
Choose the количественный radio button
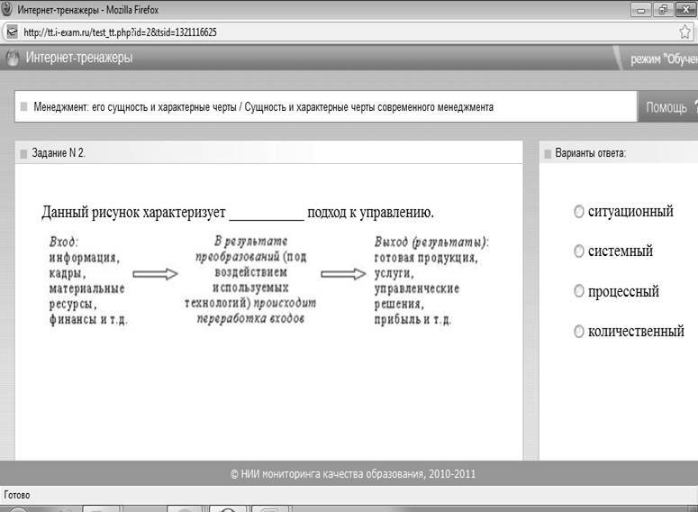point(579,332)
